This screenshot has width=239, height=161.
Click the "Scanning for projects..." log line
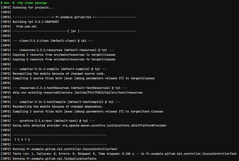pyautogui.click(x=33, y=7)
